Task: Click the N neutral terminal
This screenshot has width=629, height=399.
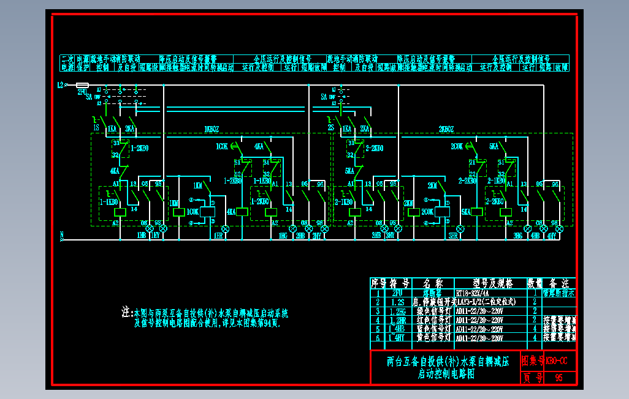Action: click(62, 240)
